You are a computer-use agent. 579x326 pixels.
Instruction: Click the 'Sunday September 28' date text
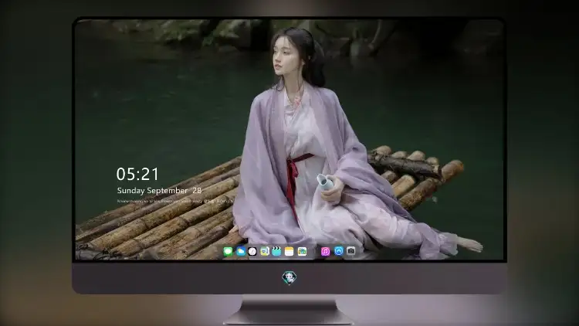[159, 191]
